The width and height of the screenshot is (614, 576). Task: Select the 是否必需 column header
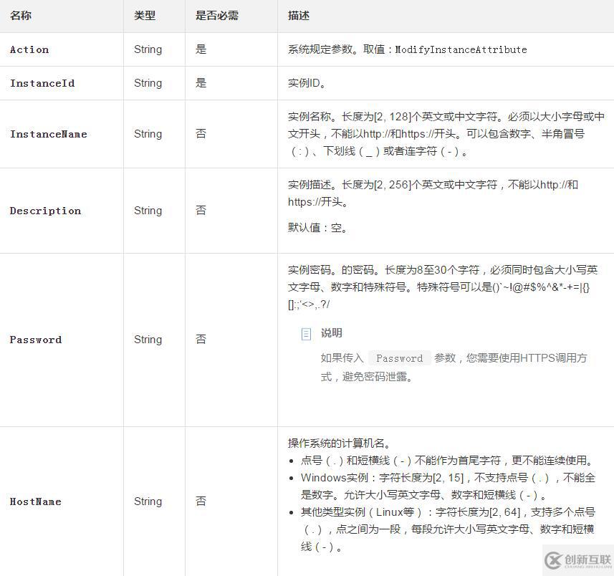click(x=217, y=16)
